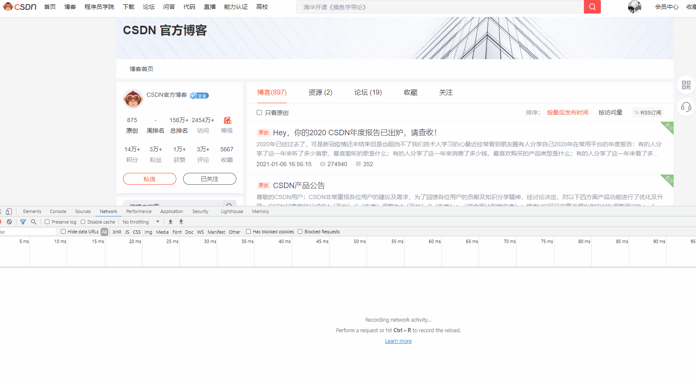Open the DevTools Sources tab
The height and width of the screenshot is (380, 696).
click(83, 211)
